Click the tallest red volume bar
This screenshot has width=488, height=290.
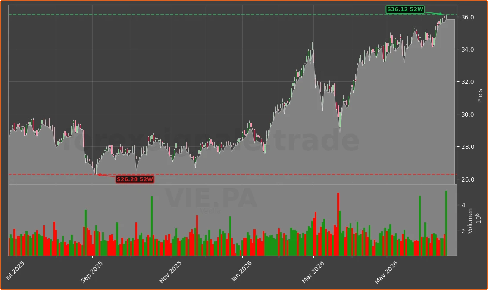point(338,224)
